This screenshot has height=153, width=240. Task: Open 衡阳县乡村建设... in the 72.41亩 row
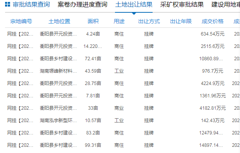pos(58,59)
